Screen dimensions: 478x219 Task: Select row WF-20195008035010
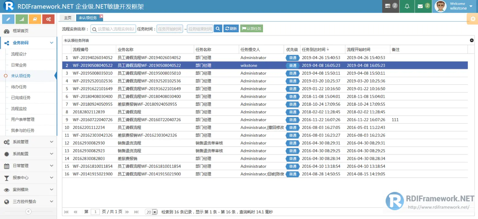265,73
